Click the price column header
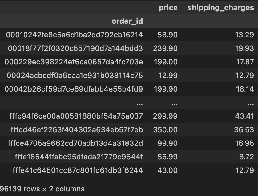Screen dimensions: 258x196 pyautogui.click(x=168, y=8)
